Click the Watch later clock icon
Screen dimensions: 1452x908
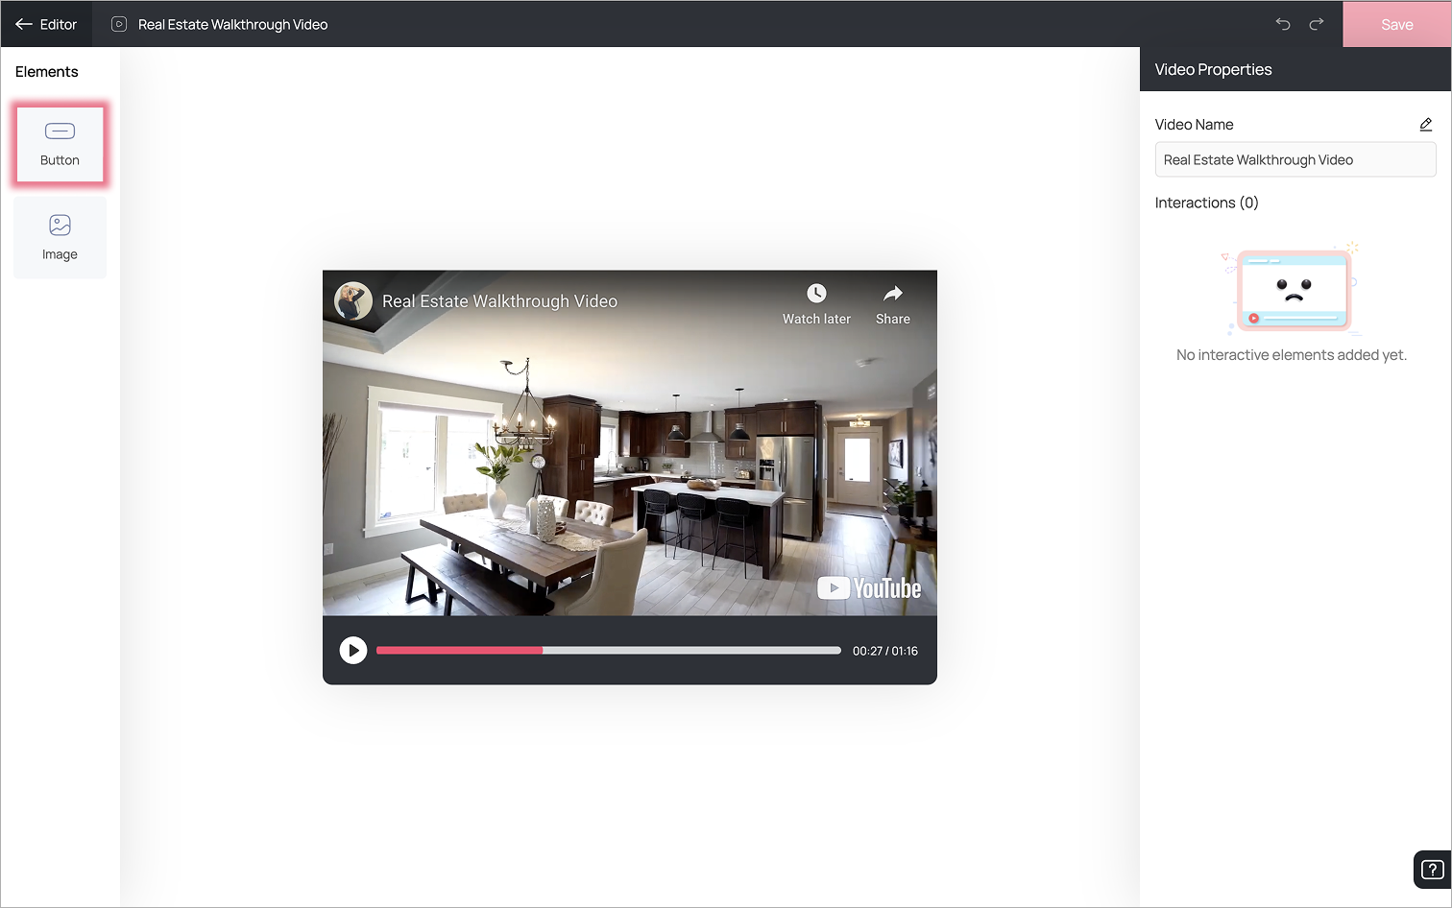point(816,294)
